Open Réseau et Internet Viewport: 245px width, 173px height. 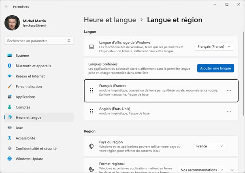tap(39, 76)
